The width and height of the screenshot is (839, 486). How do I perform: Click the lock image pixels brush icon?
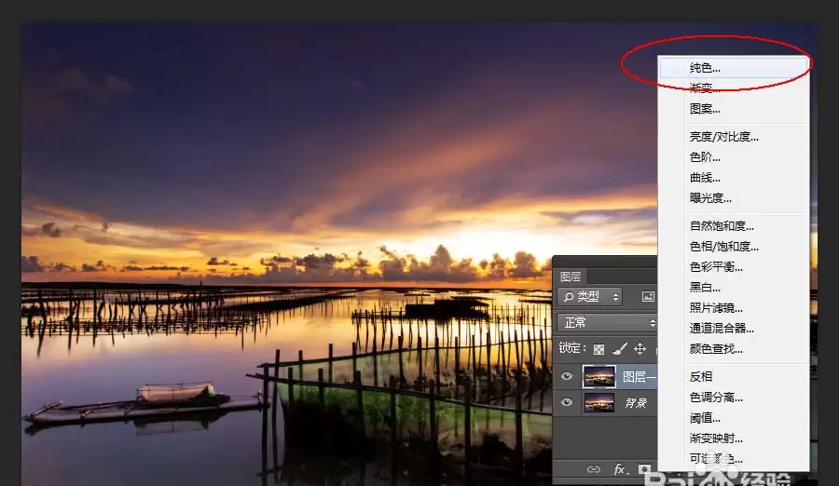(620, 349)
